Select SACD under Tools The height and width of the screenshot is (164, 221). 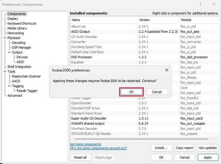click(16, 81)
